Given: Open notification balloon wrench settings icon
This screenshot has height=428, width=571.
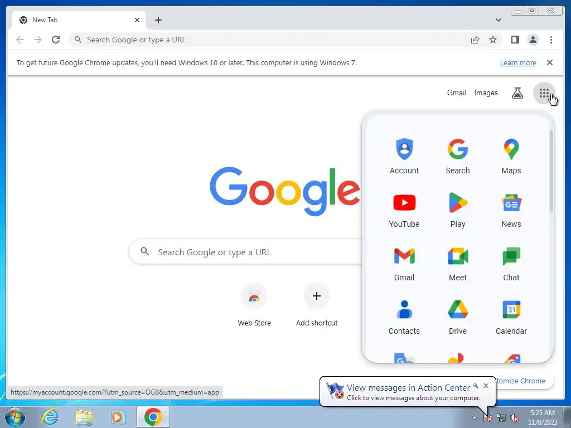Looking at the screenshot, I should click(476, 386).
